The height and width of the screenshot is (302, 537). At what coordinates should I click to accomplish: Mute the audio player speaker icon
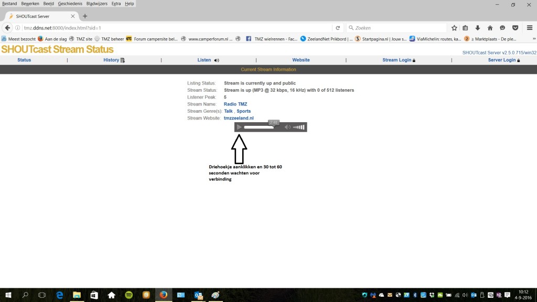287,127
